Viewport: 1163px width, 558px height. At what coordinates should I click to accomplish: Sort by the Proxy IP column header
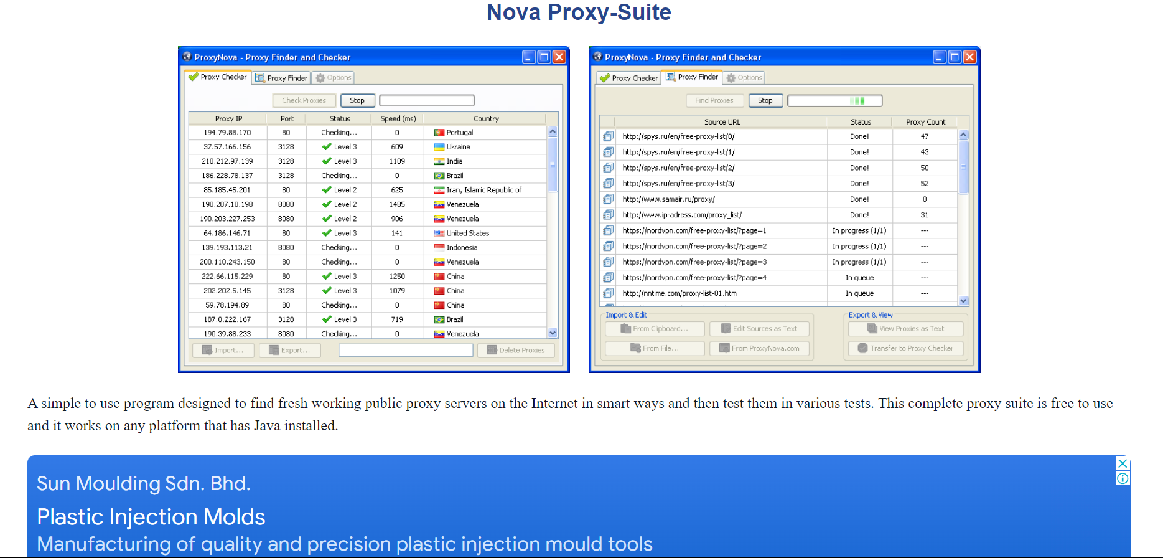coord(228,118)
